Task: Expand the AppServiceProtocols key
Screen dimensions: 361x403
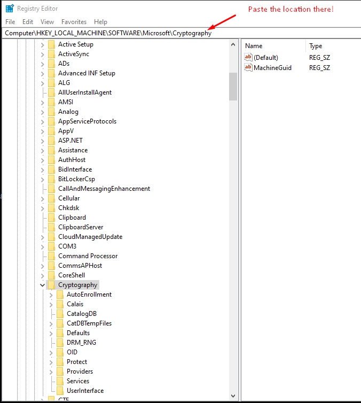Action: 43,121
